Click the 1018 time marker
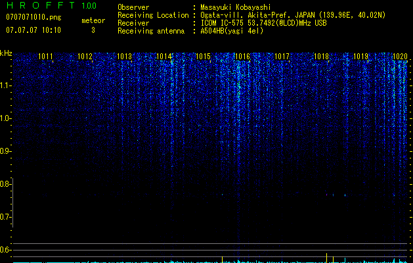Viewport: 413px width, 263px height. coord(322,57)
